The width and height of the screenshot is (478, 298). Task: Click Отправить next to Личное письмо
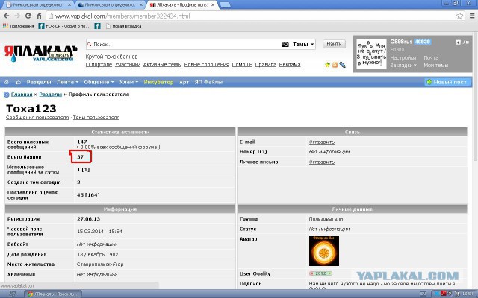point(322,162)
